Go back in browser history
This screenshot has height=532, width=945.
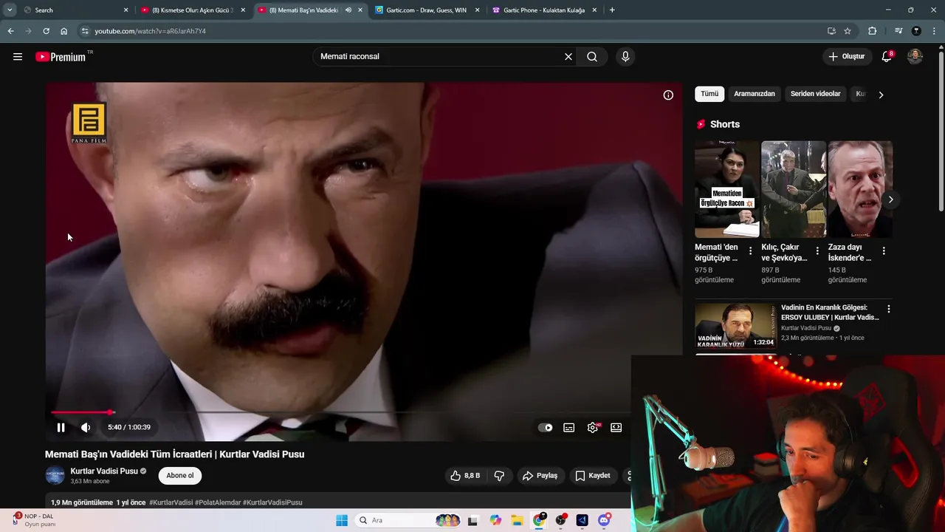tap(10, 31)
